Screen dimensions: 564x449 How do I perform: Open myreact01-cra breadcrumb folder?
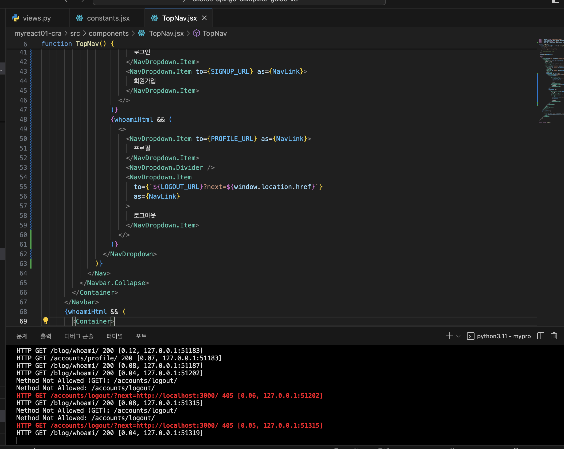(38, 33)
